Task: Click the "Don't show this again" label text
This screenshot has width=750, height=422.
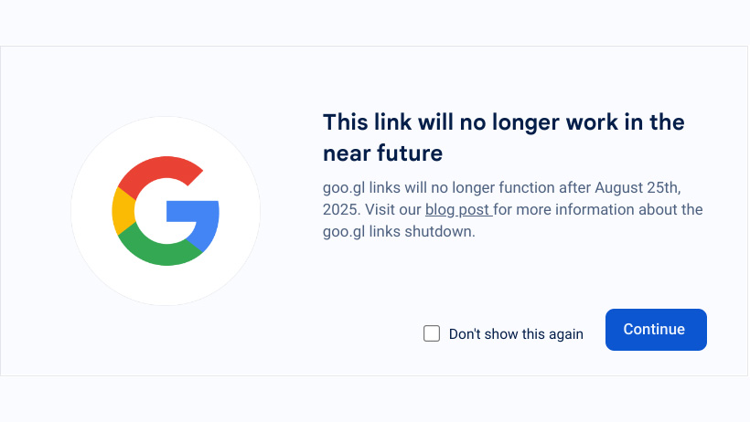Action: pyautogui.click(x=516, y=334)
